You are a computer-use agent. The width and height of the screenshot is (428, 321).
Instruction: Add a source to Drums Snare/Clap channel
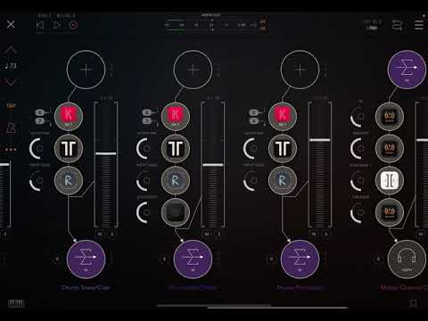coord(86,70)
